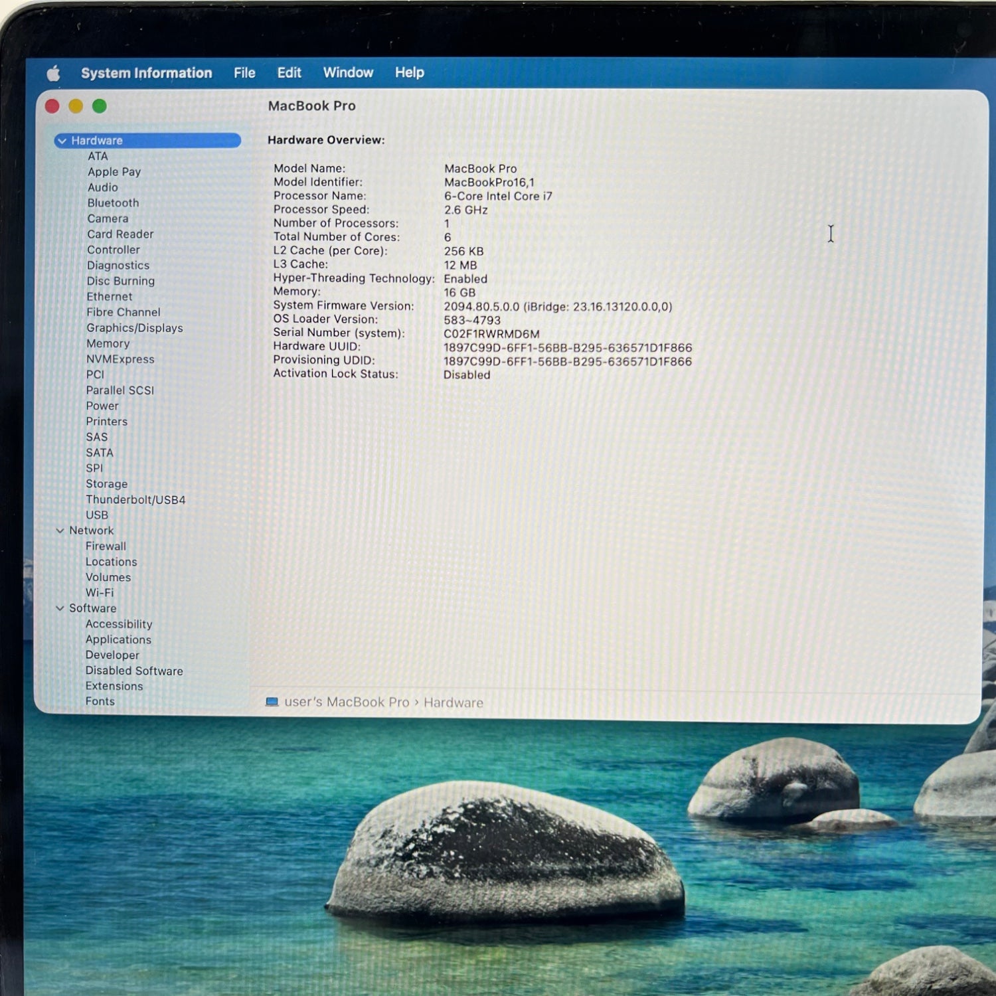Select Parallel SCSI in the sidebar

pos(120,390)
